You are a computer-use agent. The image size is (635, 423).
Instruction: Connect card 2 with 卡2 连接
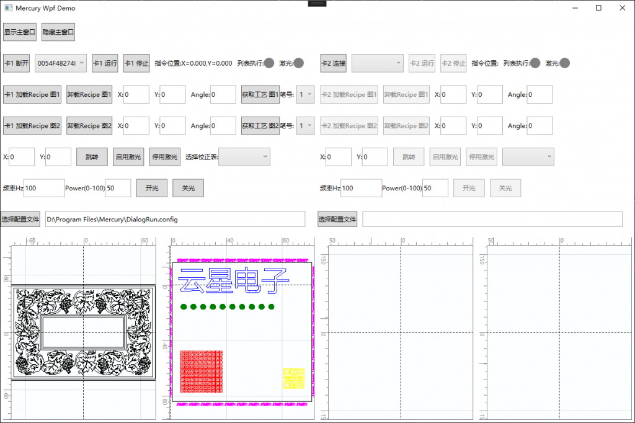(x=333, y=63)
